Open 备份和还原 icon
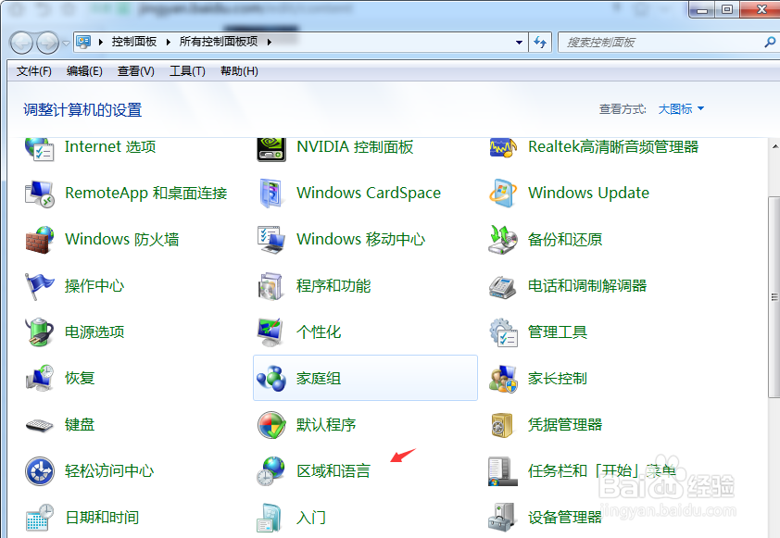780x538 pixels. 503,240
